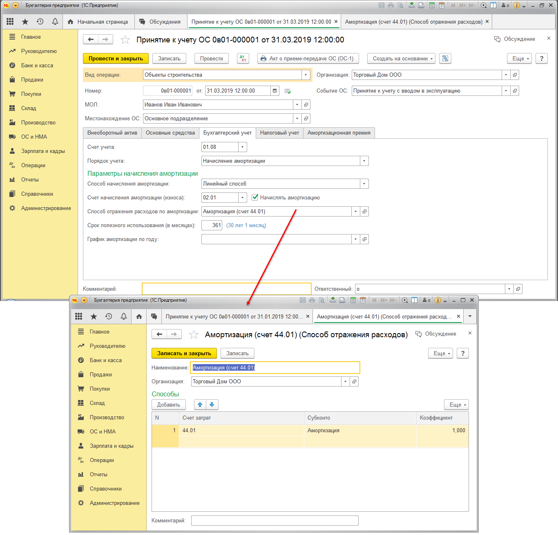Open Создать на основании dropdown button
Screen dimensions: 558x535
click(401, 58)
